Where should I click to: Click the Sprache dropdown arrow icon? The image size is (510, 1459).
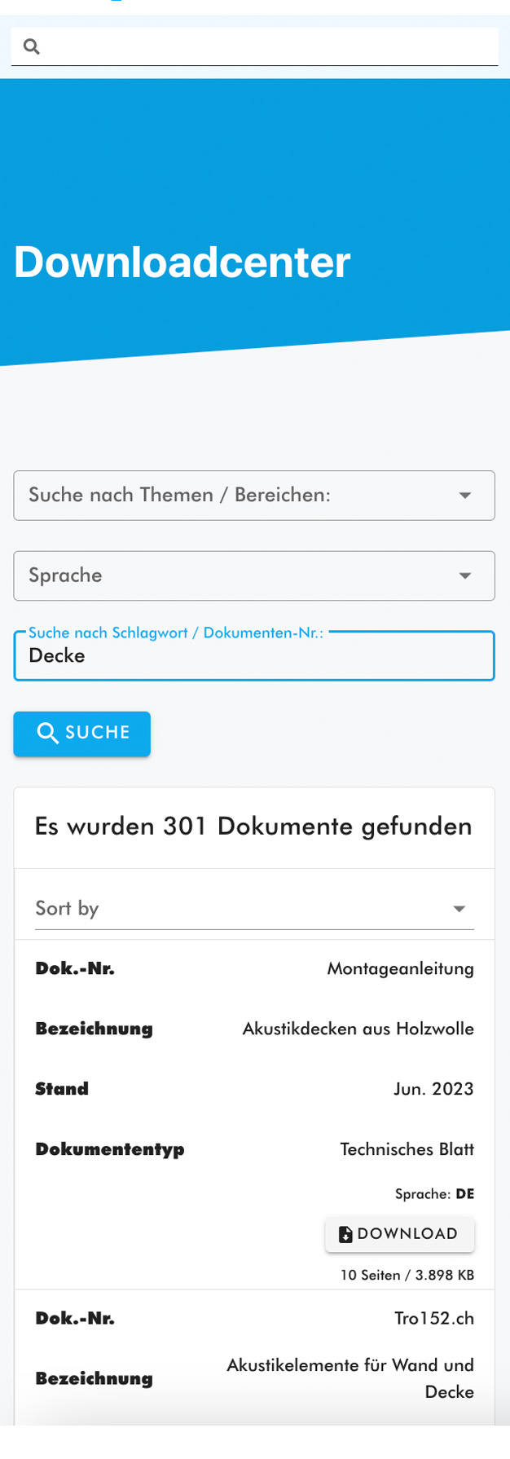coord(465,575)
